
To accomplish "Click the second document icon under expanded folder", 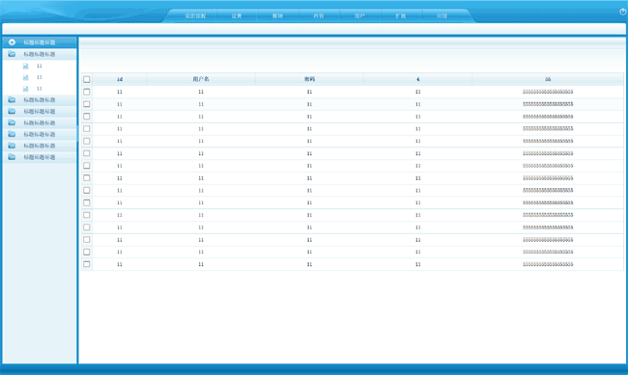I will click(x=26, y=77).
